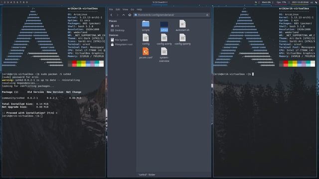Select the file named config
Screen dimensions: 319x179
click(146, 39)
